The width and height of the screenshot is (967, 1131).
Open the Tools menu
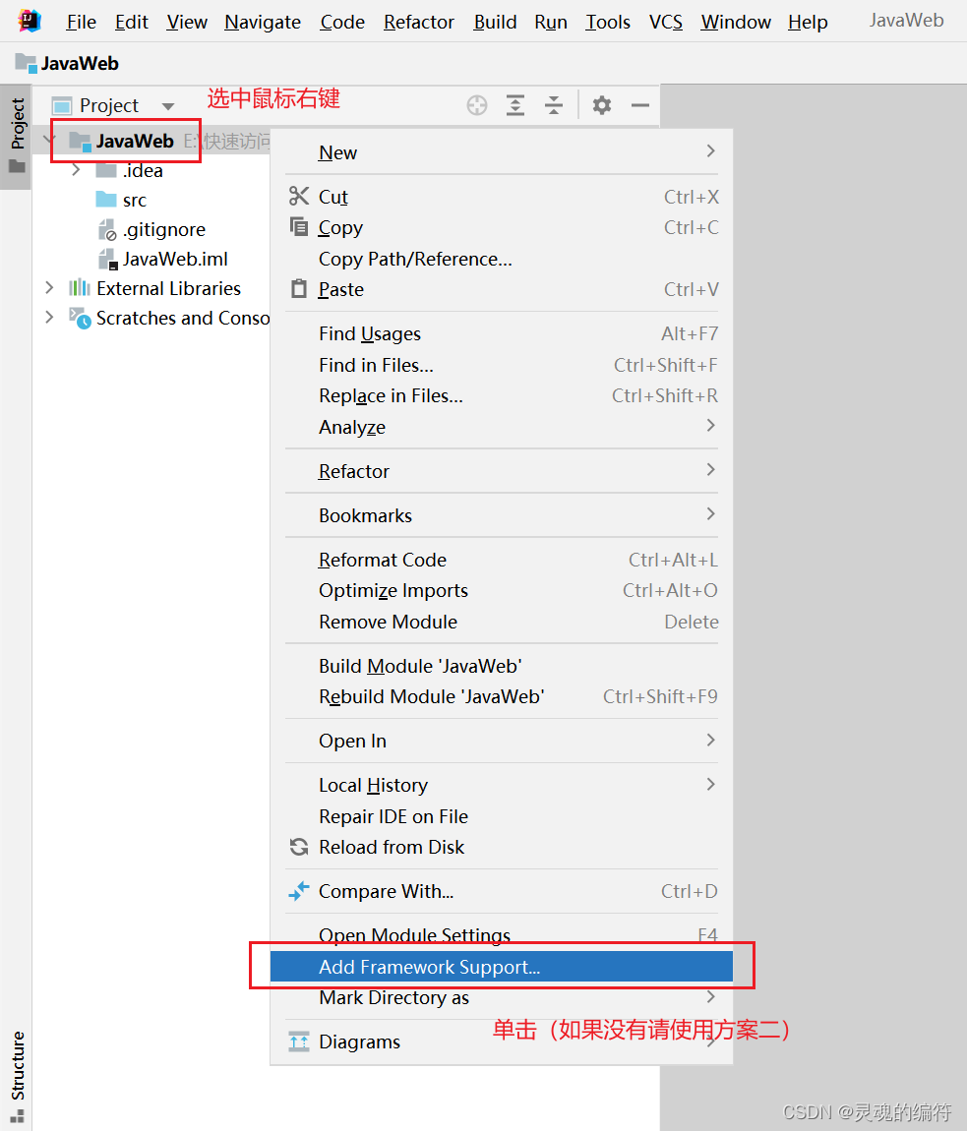pos(608,23)
